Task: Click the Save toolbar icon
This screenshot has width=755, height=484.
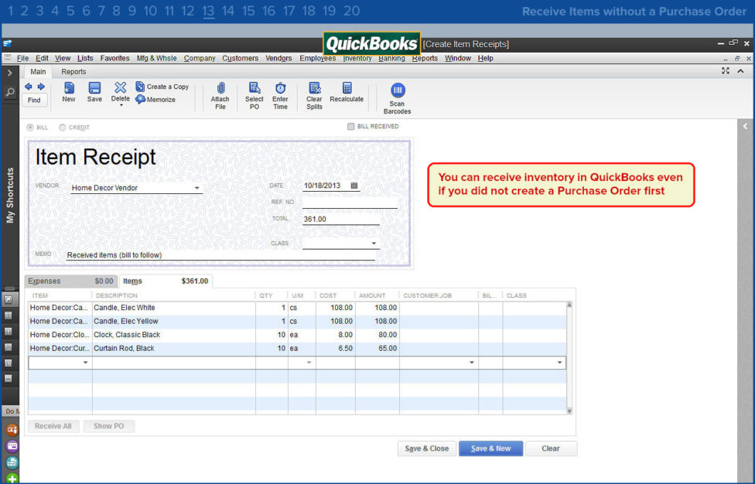Action: point(94,88)
